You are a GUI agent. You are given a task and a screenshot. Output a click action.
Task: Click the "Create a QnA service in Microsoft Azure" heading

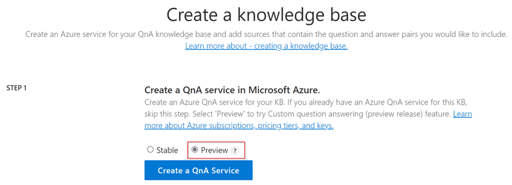pyautogui.click(x=232, y=90)
